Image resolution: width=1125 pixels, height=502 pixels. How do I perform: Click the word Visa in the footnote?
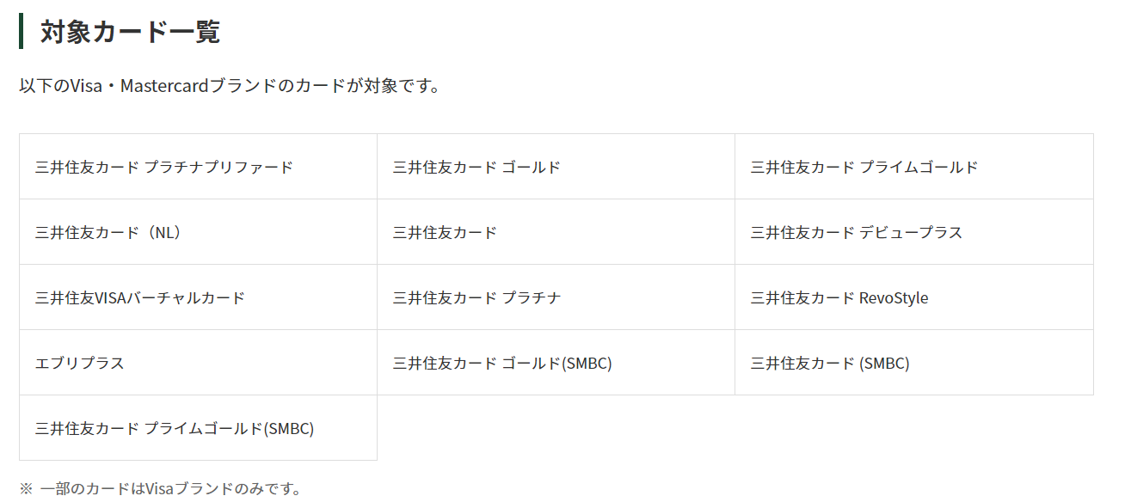click(160, 489)
